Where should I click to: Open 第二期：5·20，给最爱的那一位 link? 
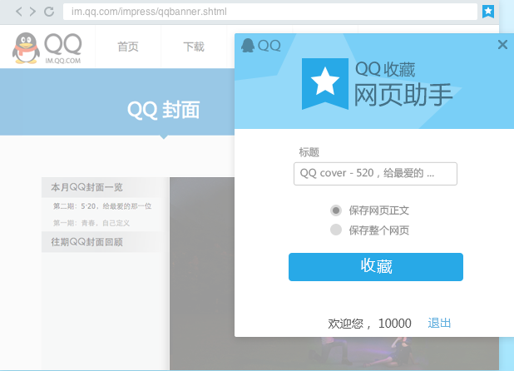pyautogui.click(x=102, y=206)
